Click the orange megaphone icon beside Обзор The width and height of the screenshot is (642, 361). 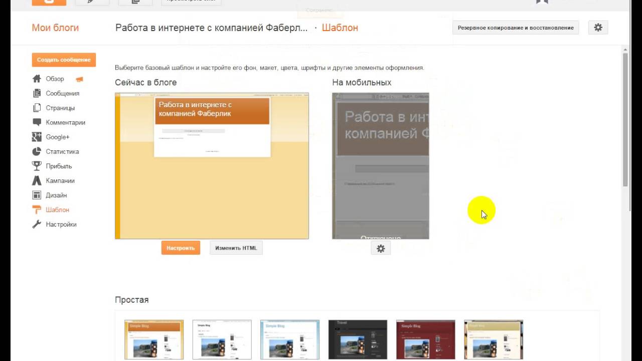pos(79,79)
